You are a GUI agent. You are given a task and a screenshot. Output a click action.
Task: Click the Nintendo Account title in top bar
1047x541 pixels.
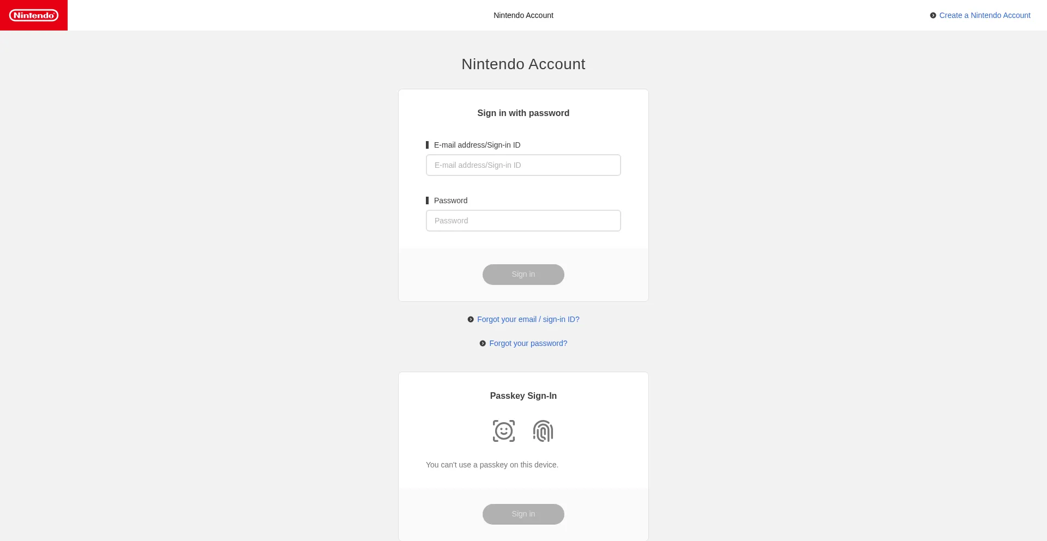click(x=523, y=15)
